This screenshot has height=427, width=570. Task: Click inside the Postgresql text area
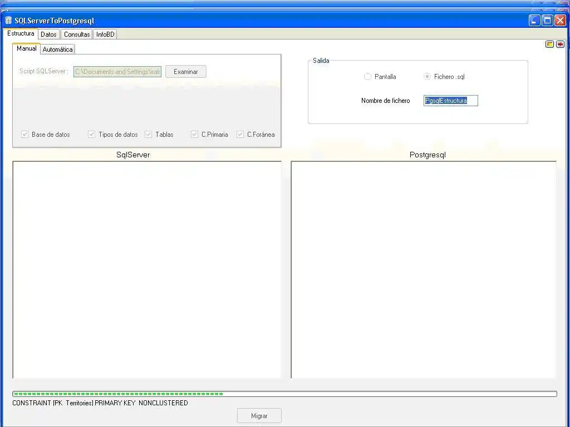tap(424, 270)
